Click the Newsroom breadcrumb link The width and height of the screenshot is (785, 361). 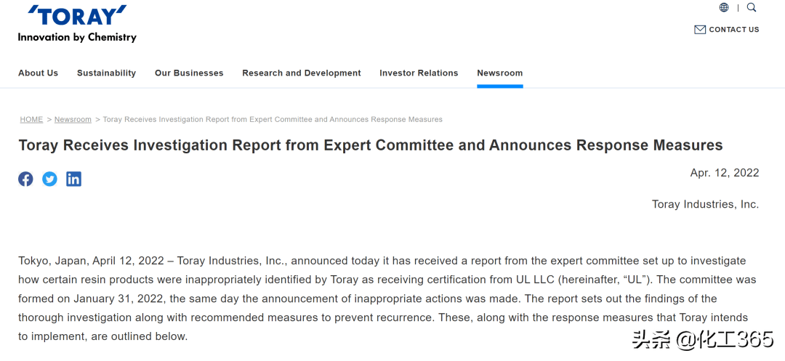pyautogui.click(x=73, y=120)
